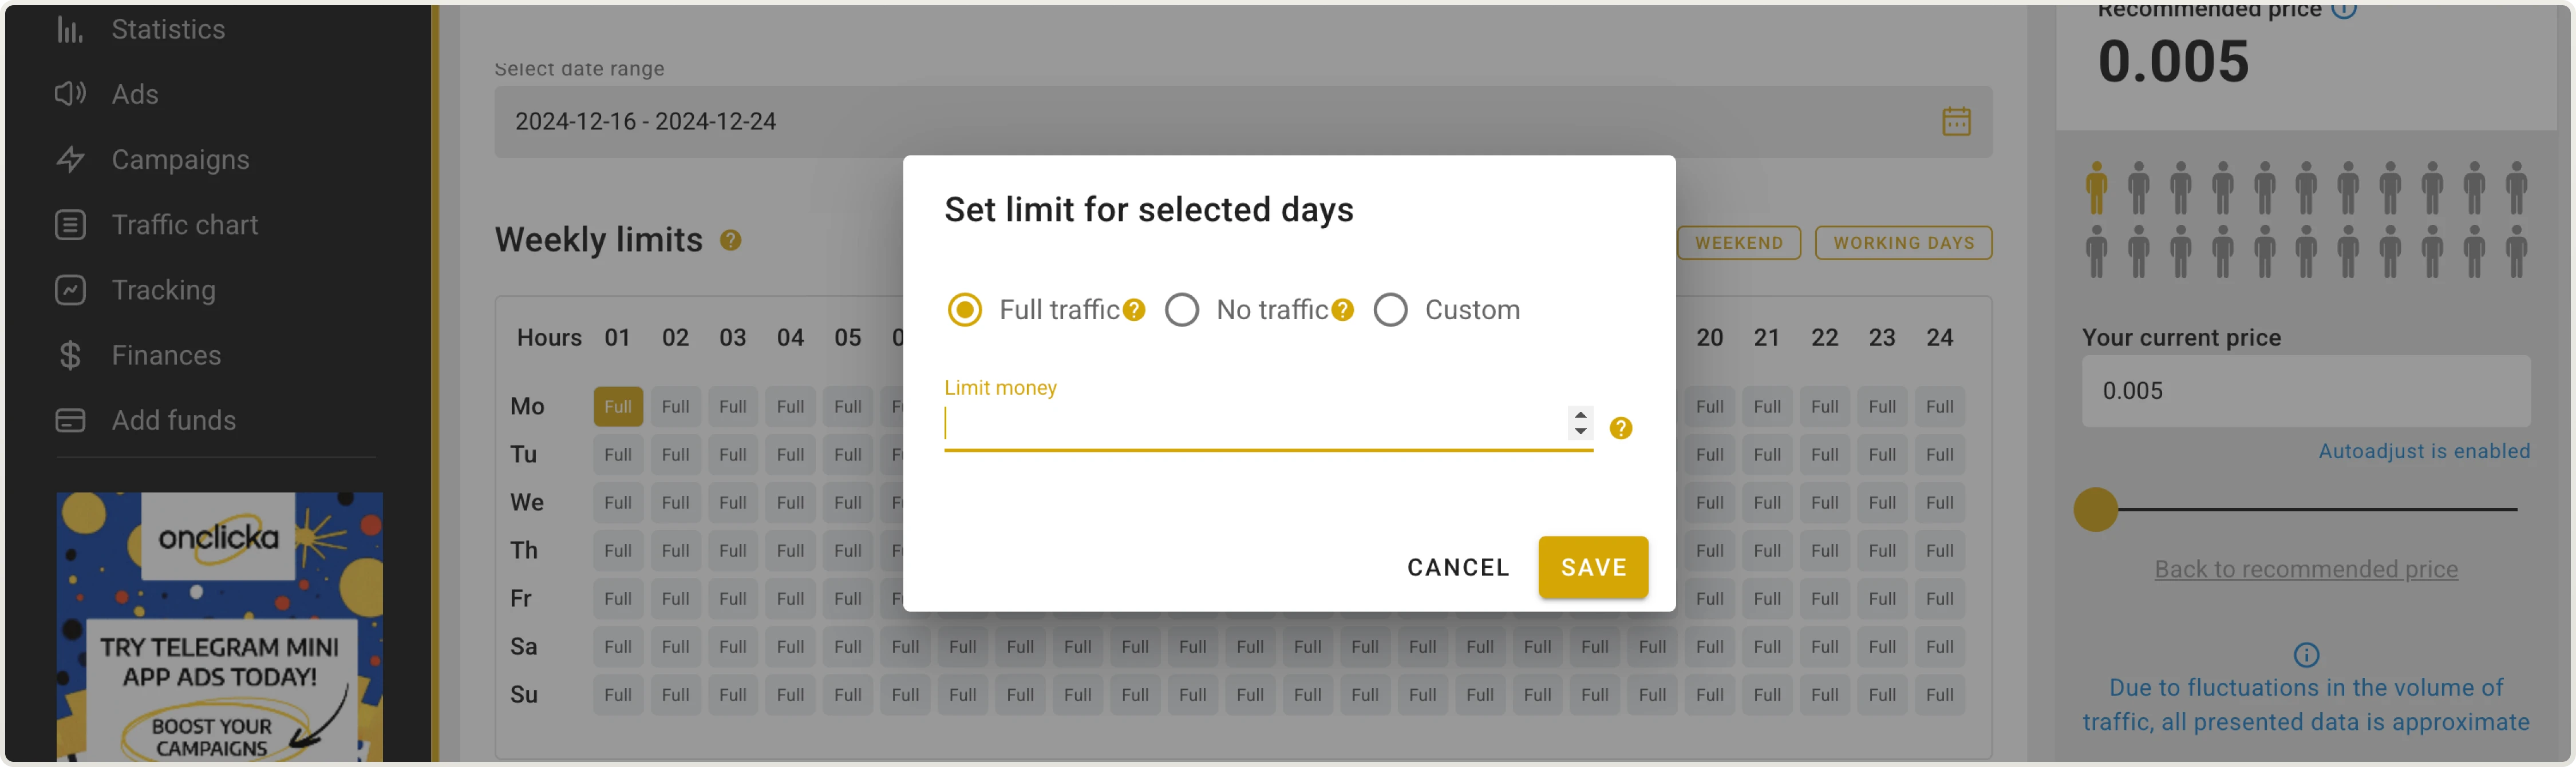Viewport: 2576px width, 767px height.
Task: Click the help icon beside Limit money field
Action: click(x=1621, y=428)
